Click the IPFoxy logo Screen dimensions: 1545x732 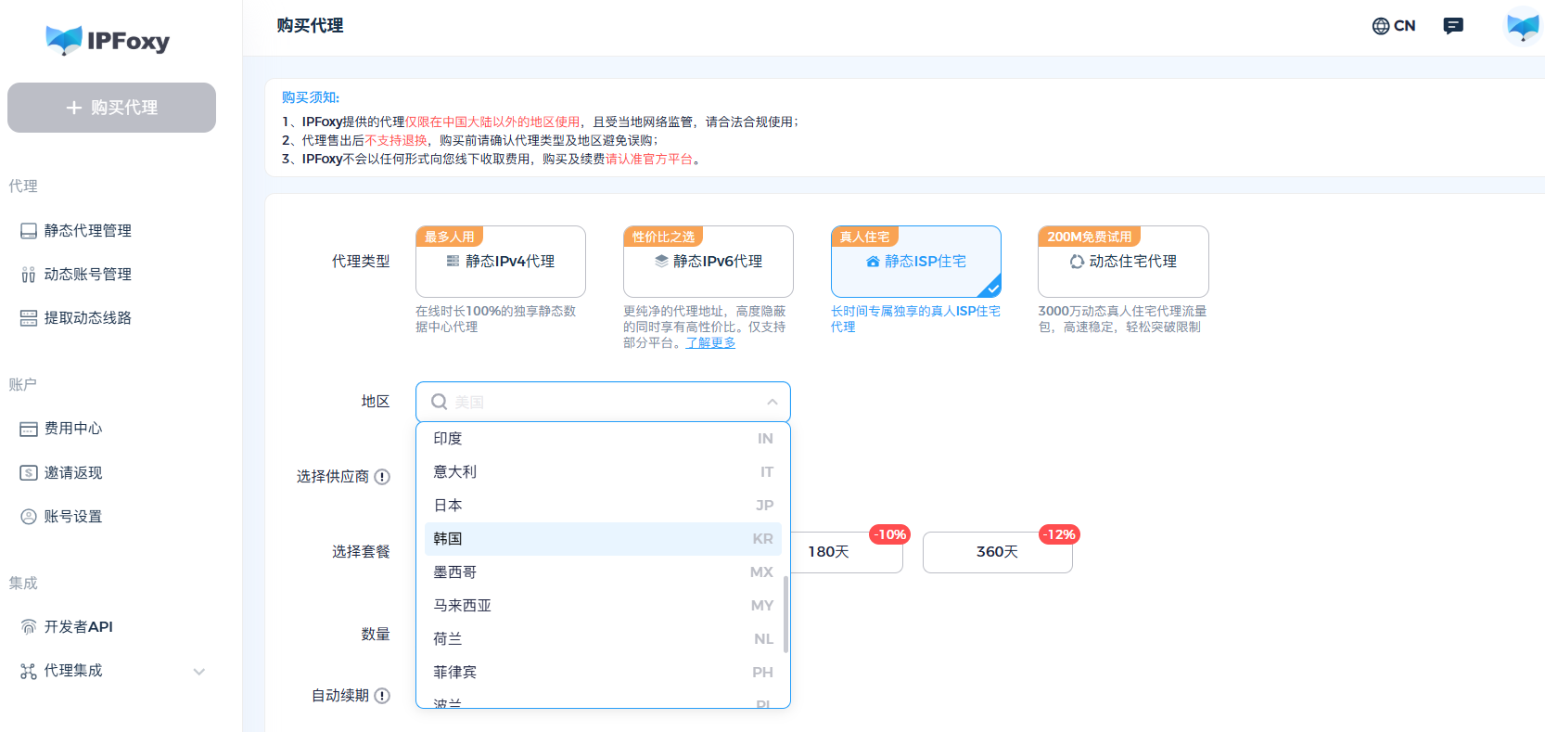[108, 40]
